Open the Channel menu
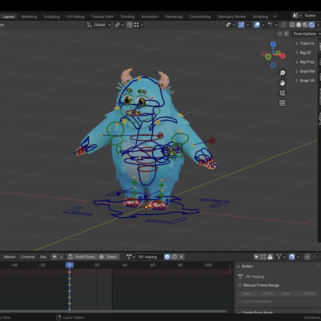321x321 pixels. pos(28,257)
